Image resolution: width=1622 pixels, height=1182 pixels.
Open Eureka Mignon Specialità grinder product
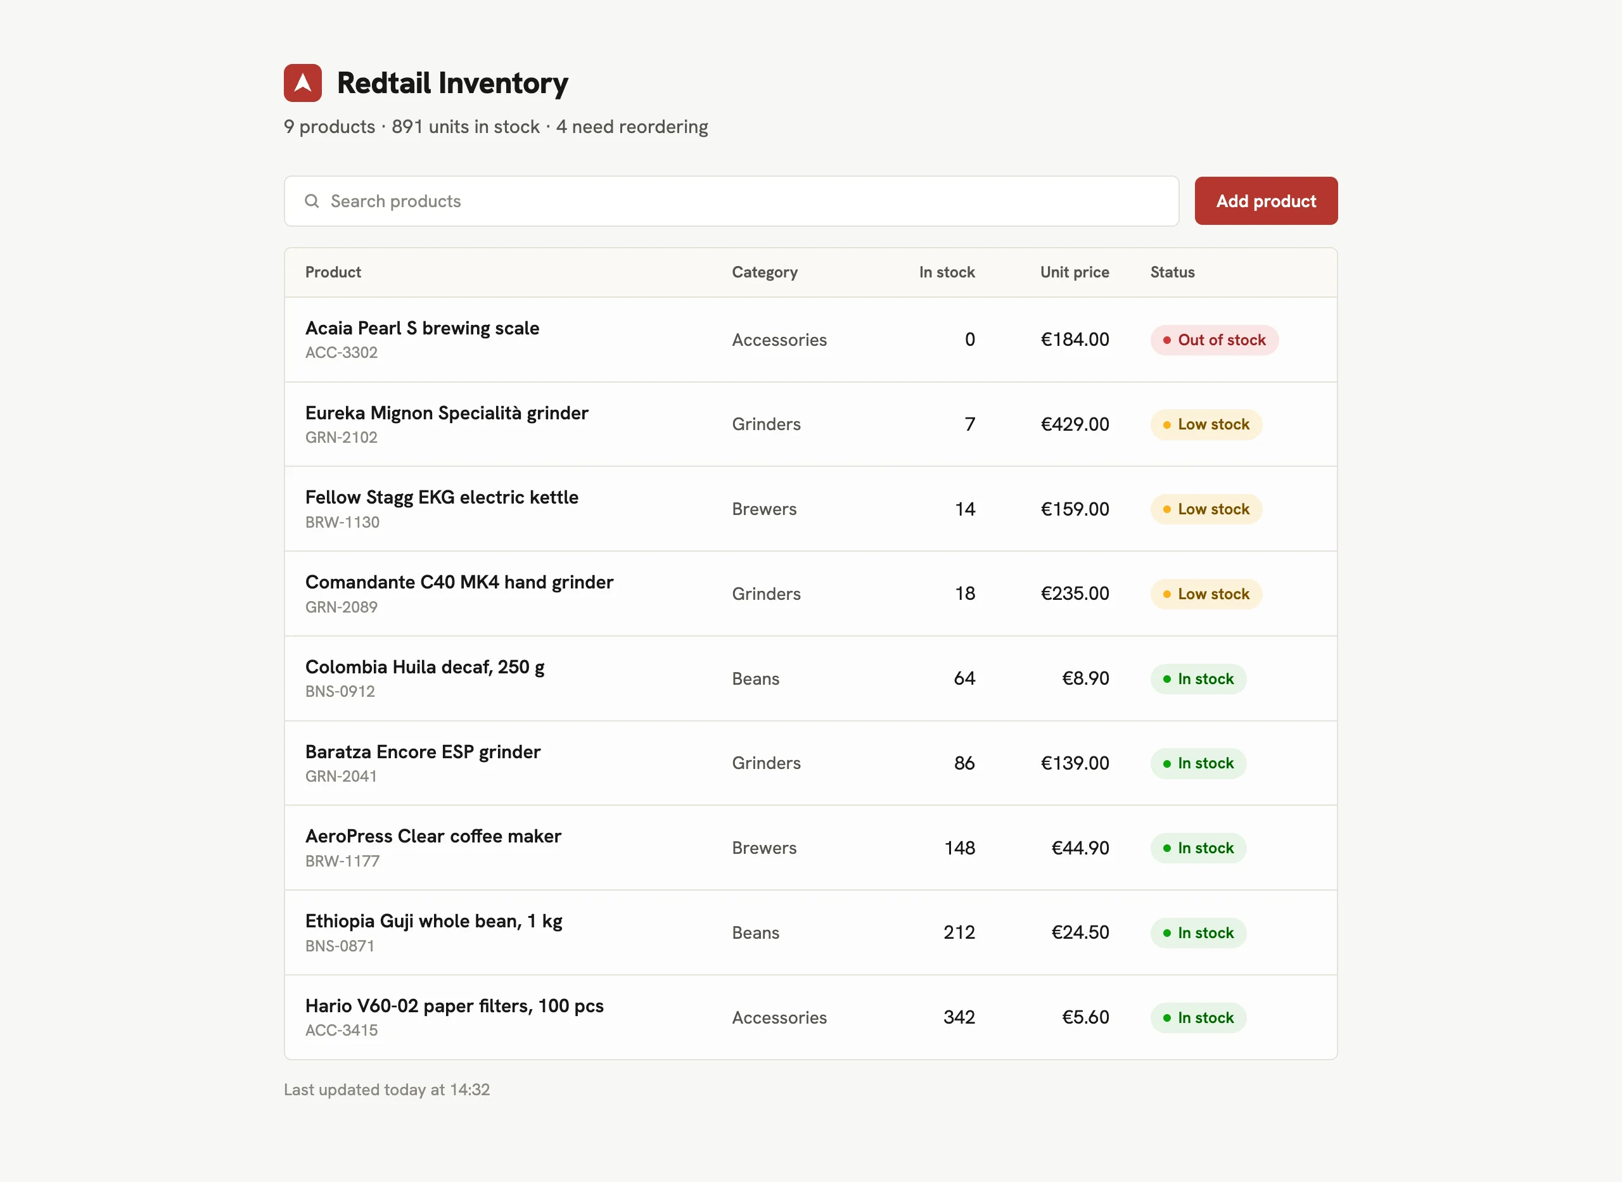click(x=447, y=413)
